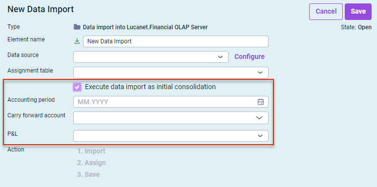
Task: Click the folder icon beside Data import type
Action: (x=77, y=27)
